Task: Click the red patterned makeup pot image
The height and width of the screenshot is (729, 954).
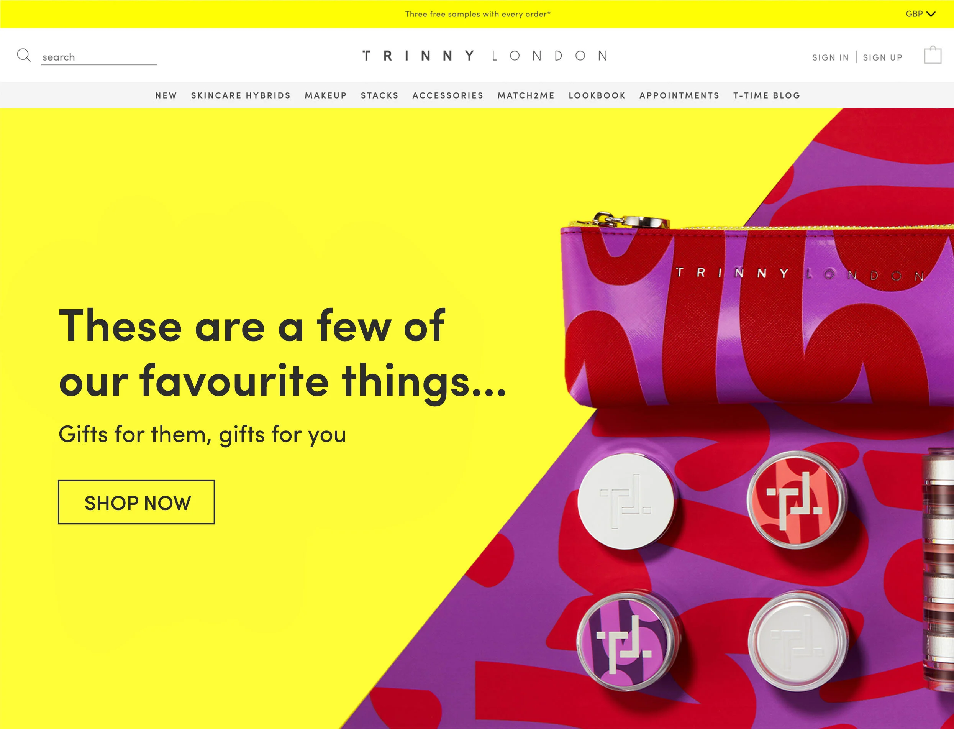Action: [x=796, y=500]
